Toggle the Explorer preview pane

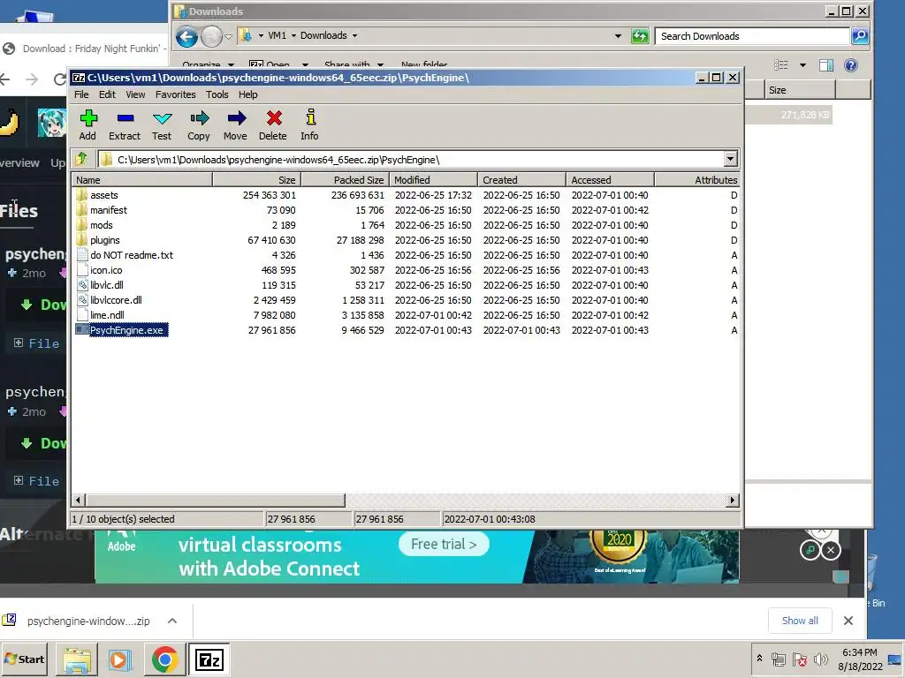tap(826, 65)
